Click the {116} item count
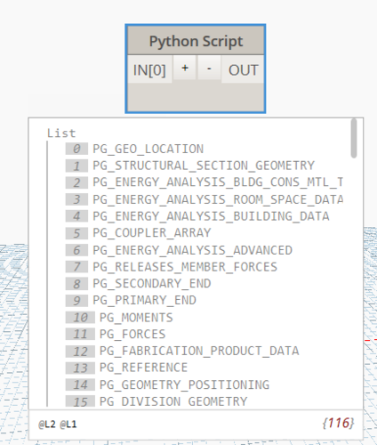 [x=338, y=423]
